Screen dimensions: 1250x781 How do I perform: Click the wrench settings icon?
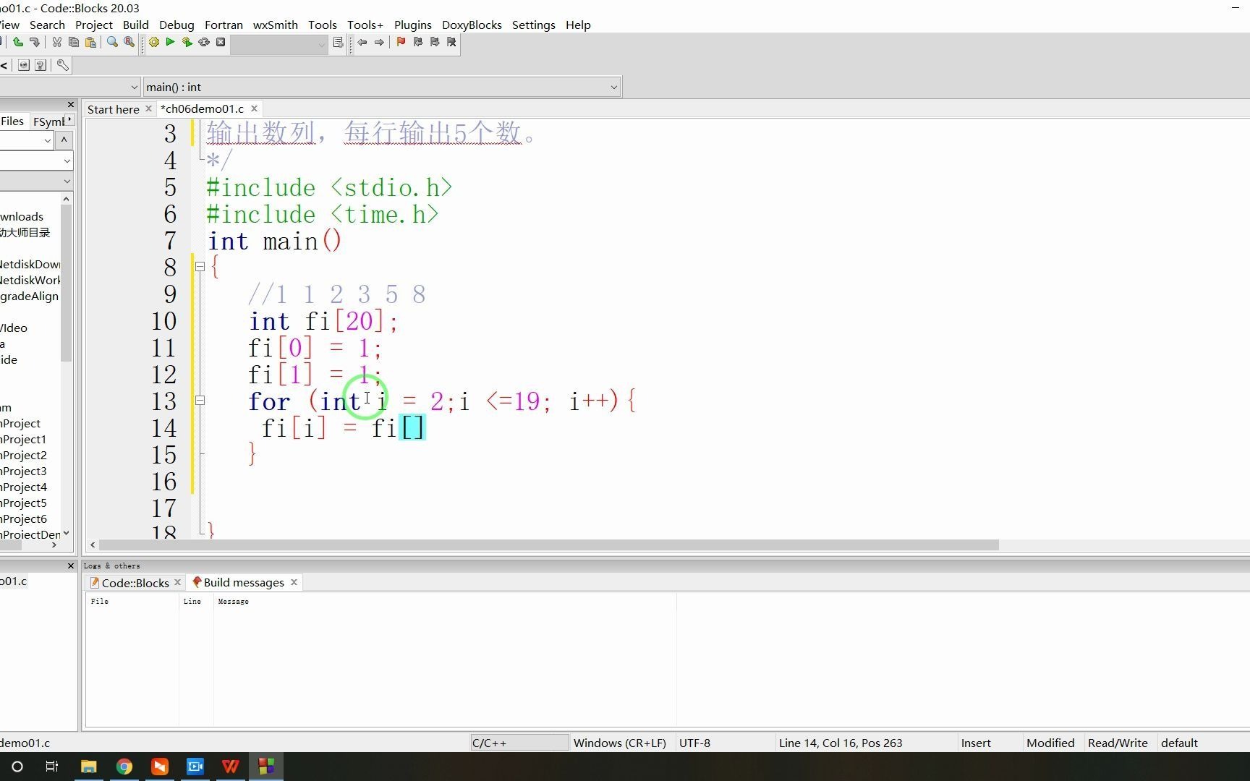pos(63,65)
